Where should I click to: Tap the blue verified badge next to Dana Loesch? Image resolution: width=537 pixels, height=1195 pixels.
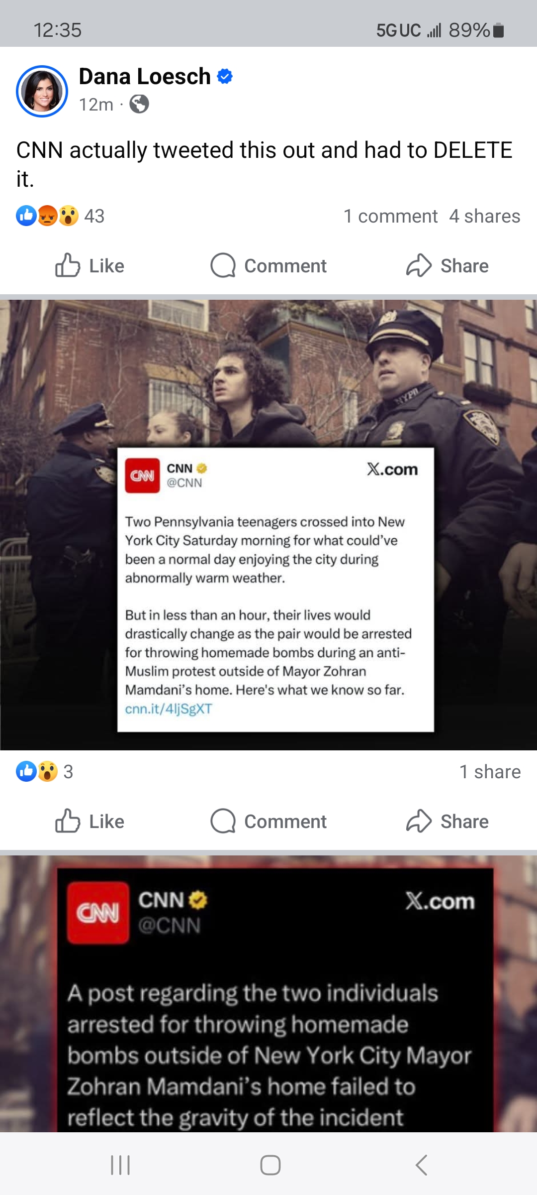[x=225, y=76]
